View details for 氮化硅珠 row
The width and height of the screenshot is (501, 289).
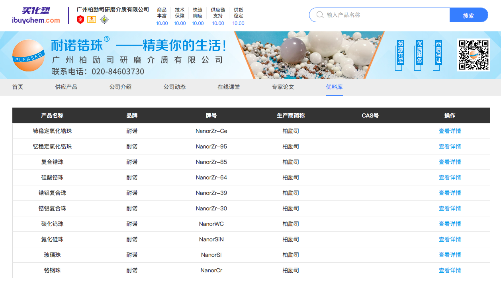450,239
